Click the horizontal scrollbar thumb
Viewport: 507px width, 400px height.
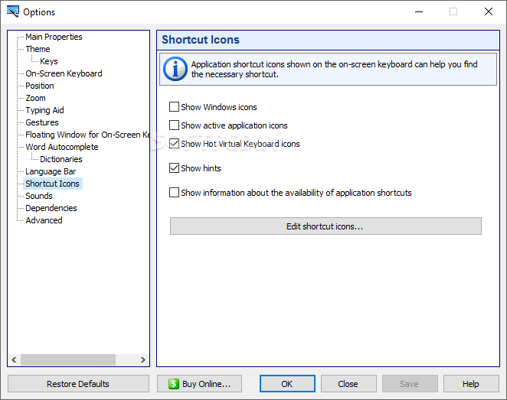[x=68, y=359]
